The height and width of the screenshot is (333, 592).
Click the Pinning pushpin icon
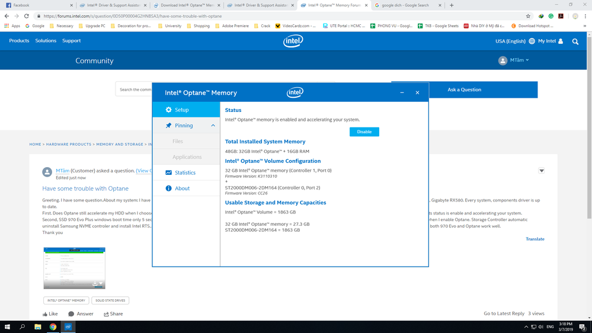coord(168,126)
